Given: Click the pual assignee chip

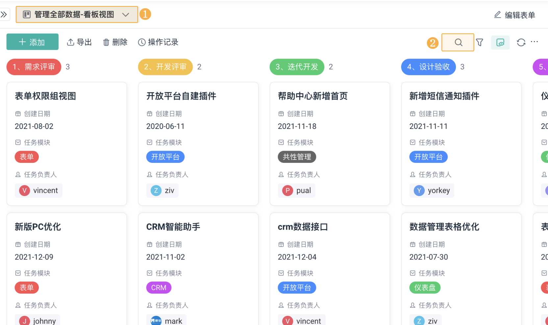Looking at the screenshot, I should (x=297, y=190).
